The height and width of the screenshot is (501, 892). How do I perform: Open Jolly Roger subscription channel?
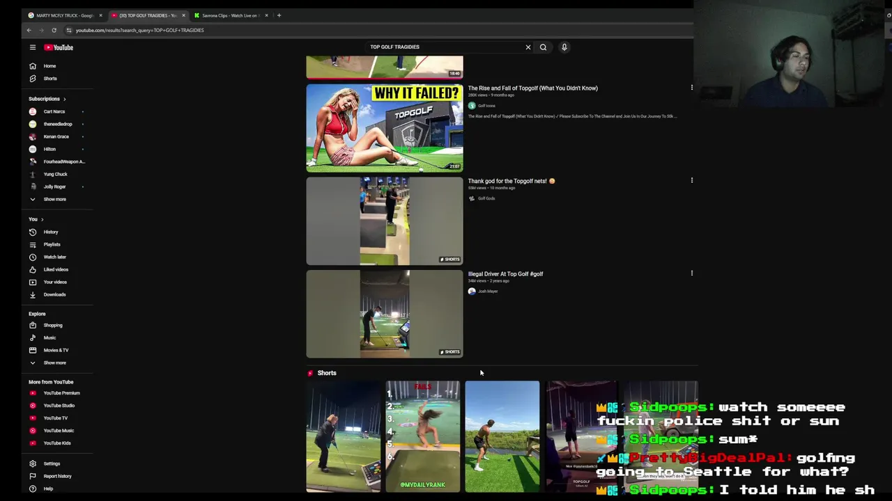pos(54,186)
